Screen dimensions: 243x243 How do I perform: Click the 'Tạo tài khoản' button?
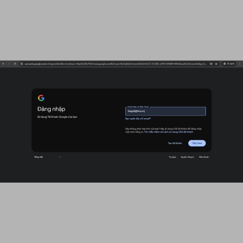pyautogui.click(x=175, y=143)
